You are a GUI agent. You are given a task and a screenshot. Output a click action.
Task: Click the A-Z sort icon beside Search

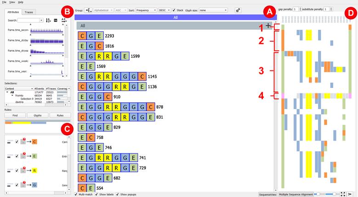click(48, 21)
